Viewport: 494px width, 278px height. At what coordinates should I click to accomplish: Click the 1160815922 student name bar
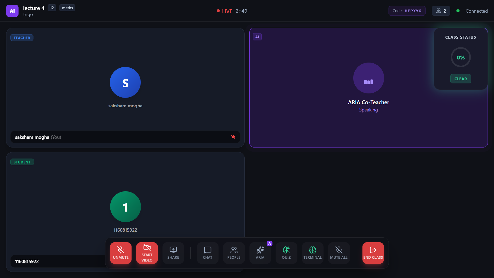(x=58, y=261)
